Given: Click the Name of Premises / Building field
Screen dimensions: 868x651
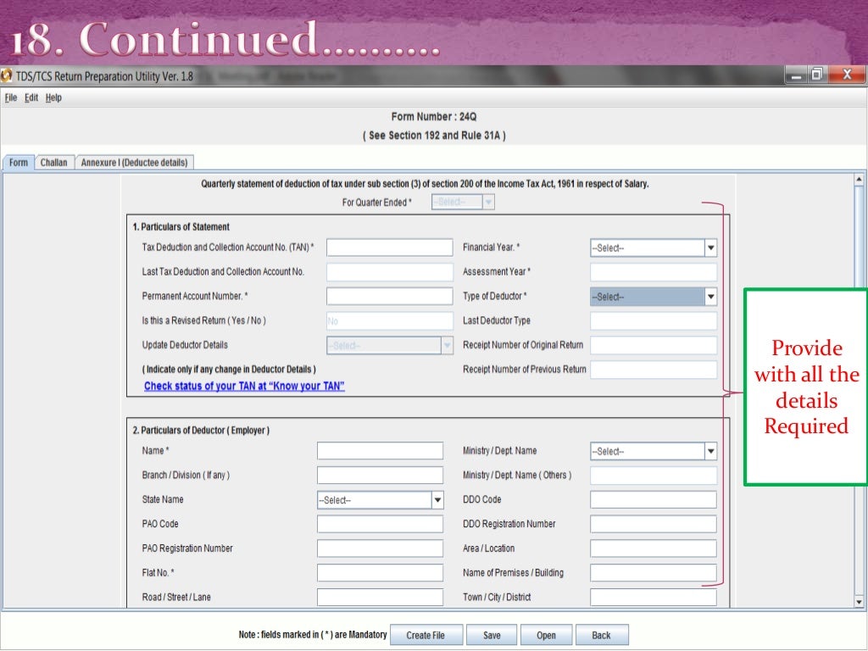Looking at the screenshot, I should point(654,572).
